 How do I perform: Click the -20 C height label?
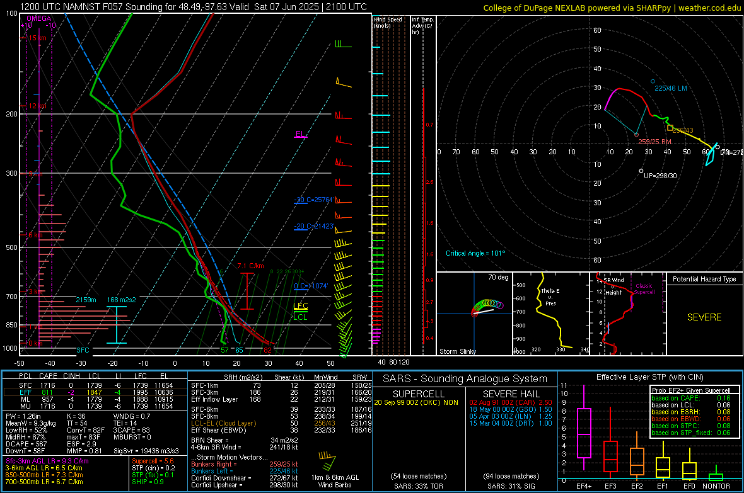(314, 226)
